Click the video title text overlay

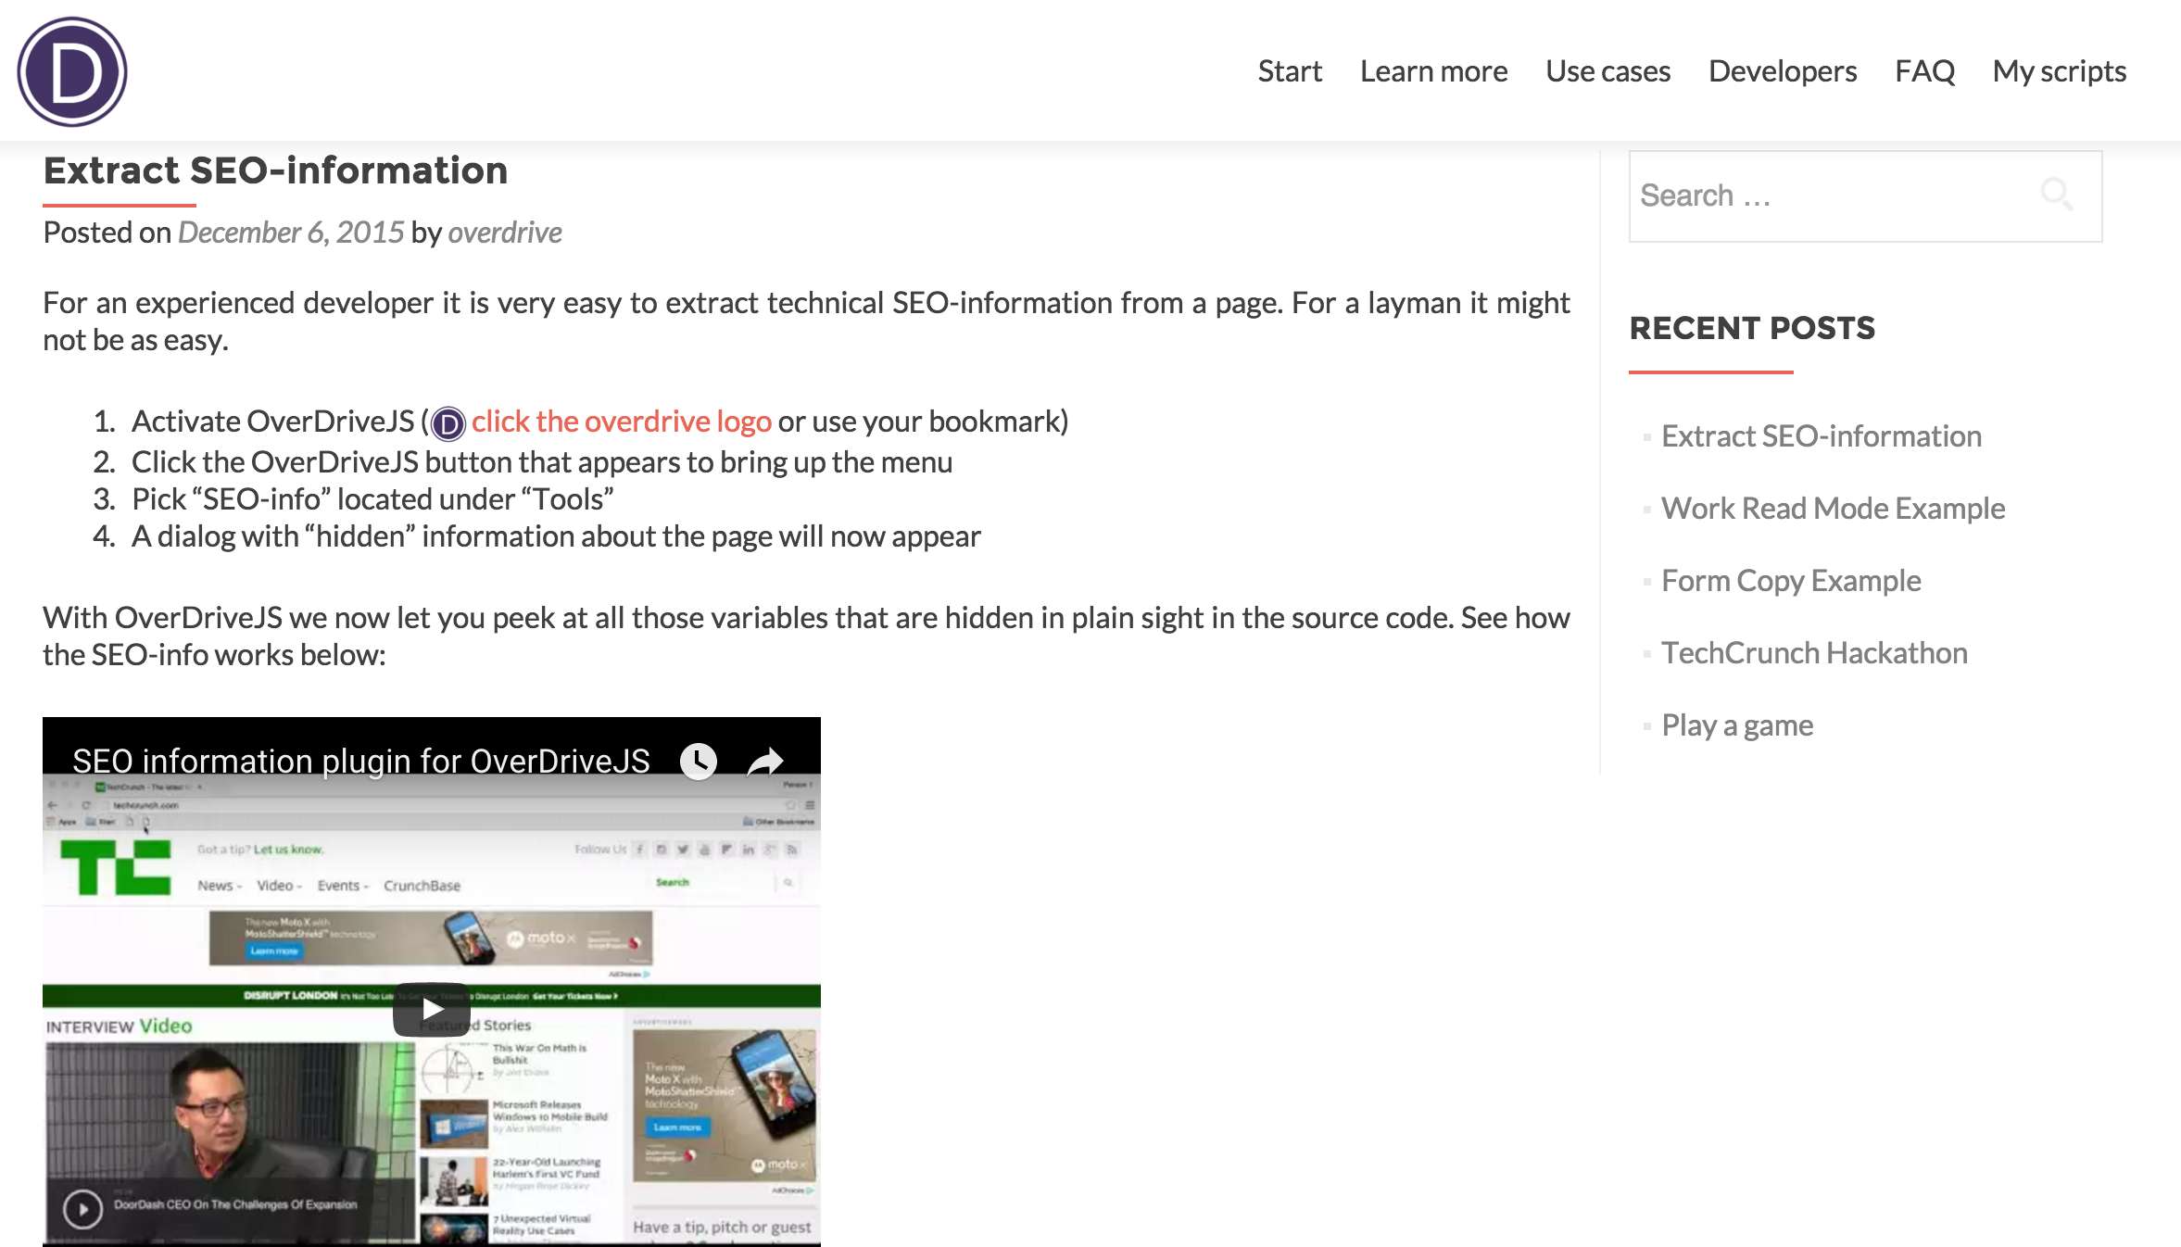[x=361, y=761]
